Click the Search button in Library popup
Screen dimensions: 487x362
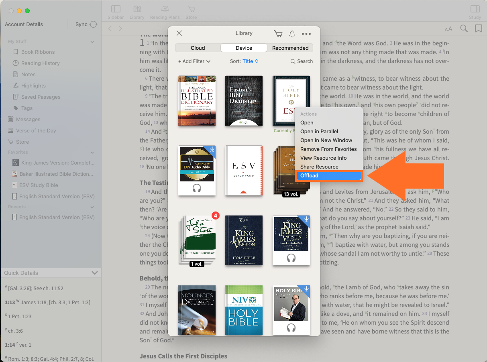(x=302, y=61)
